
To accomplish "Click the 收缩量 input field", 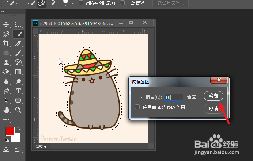I will click(174, 97).
